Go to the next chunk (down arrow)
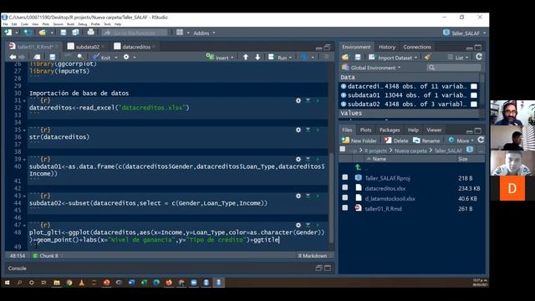The image size is (535, 301). [257, 57]
